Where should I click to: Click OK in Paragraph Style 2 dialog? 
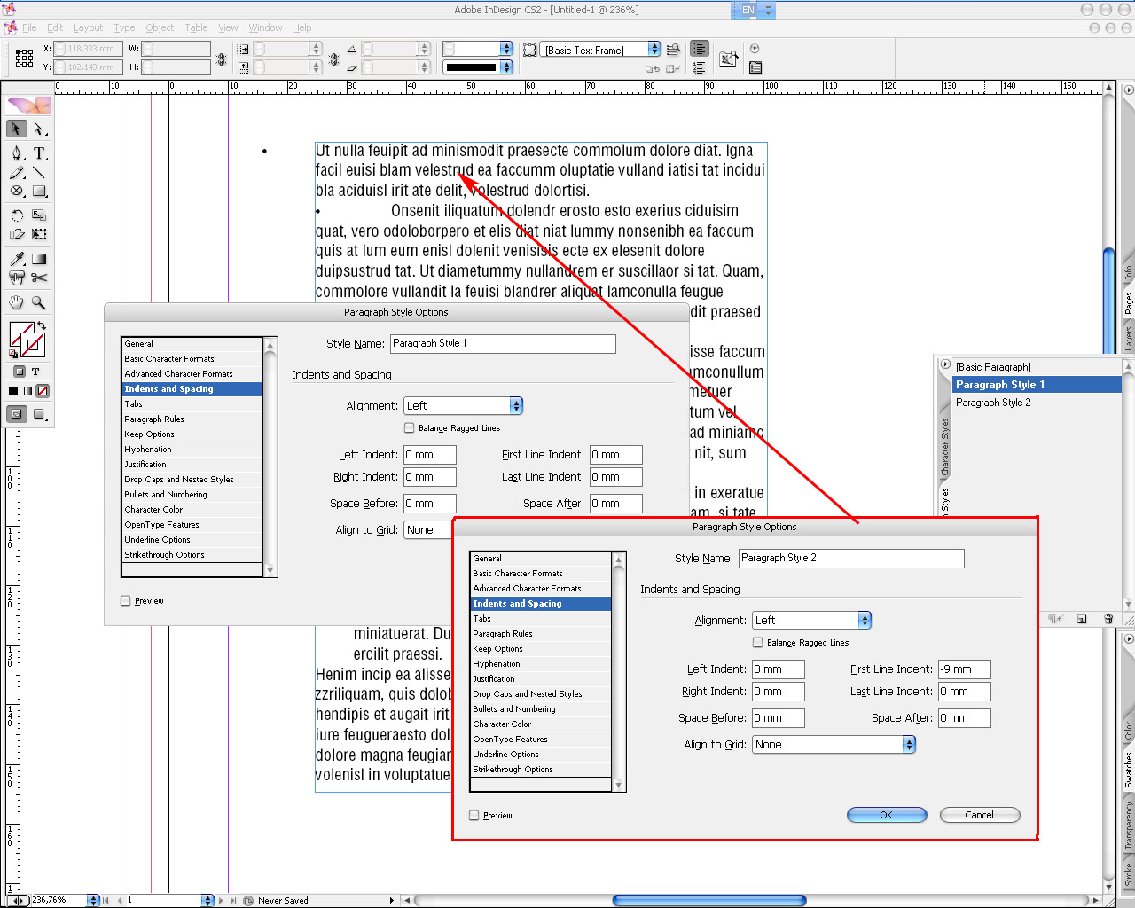pos(887,815)
